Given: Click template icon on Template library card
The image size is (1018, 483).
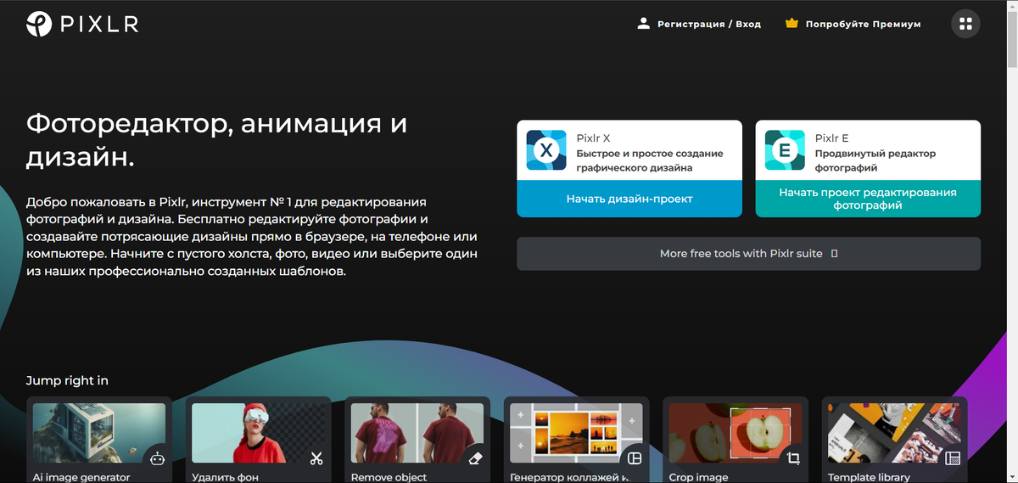Looking at the screenshot, I should pyautogui.click(x=952, y=458).
